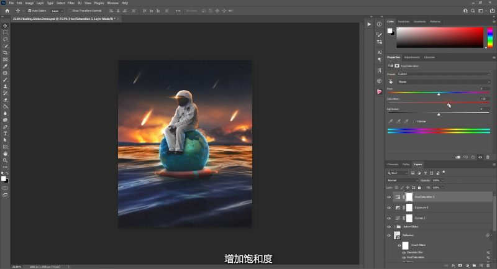Select the Eyedropper tool in the toolbox
The height and width of the screenshot is (269, 497).
pos(5,66)
